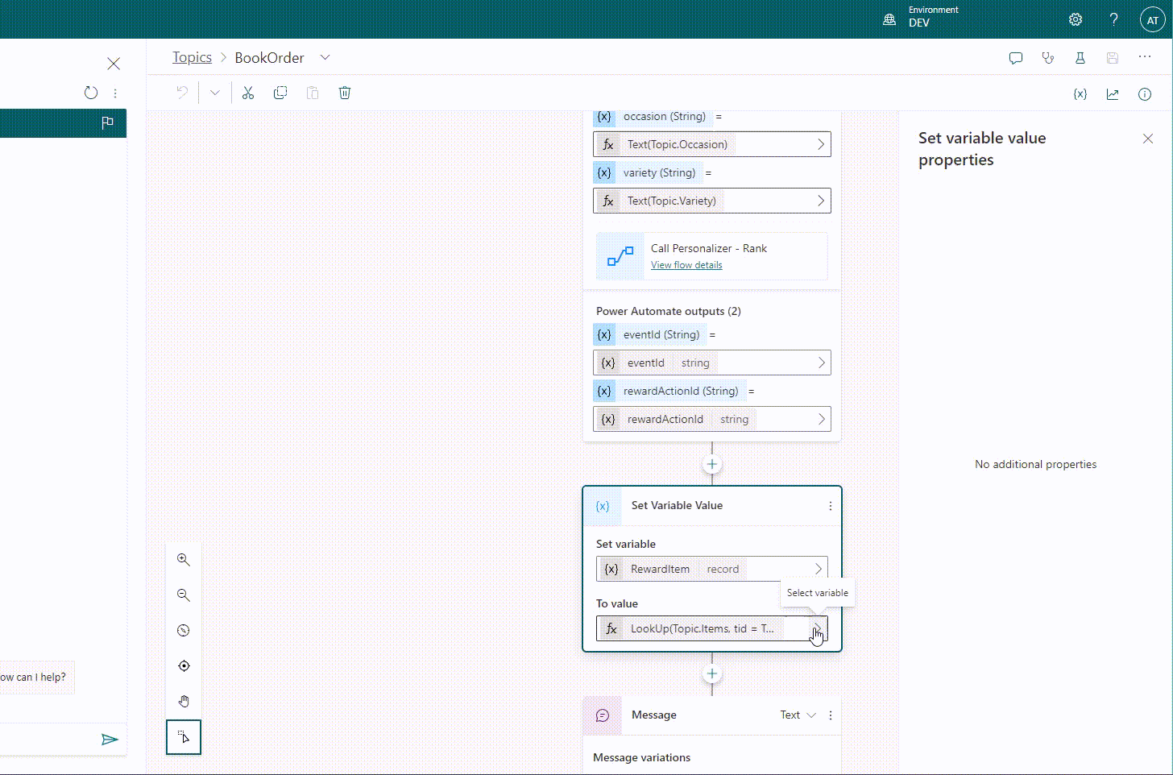Viewport: 1173px width, 775px height.
Task: Open the Set Variable Value node options menu
Action: [831, 506]
